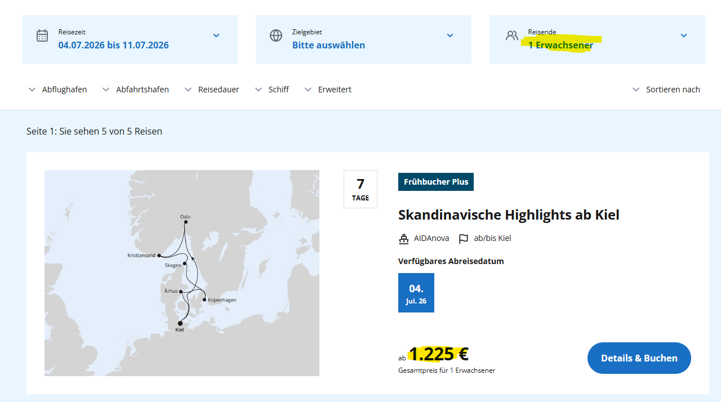Expand the Abfahrtshafen filter
Image resolution: width=721 pixels, height=402 pixels.
[135, 90]
